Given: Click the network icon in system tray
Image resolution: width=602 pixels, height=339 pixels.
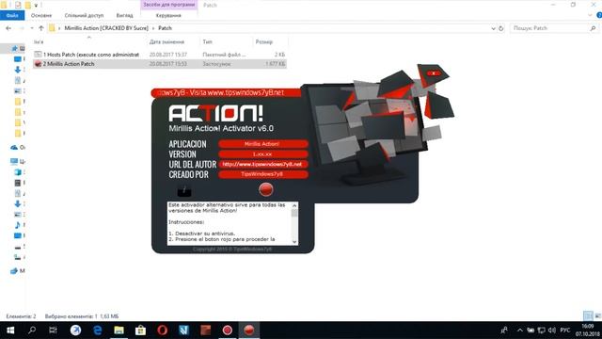Looking at the screenshot, I should [542, 331].
